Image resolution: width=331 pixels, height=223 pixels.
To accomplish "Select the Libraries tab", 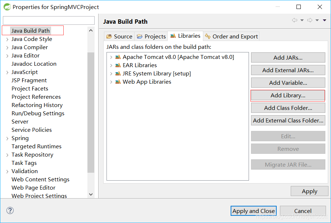I will (x=185, y=36).
